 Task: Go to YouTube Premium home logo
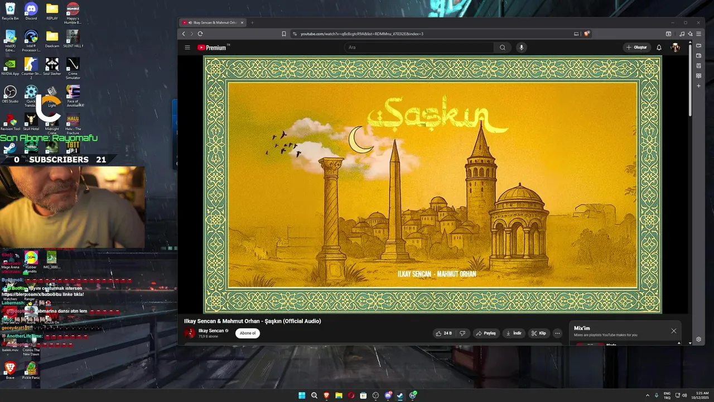point(213,47)
